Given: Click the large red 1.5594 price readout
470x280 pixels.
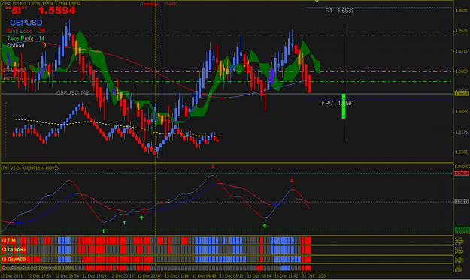Looking at the screenshot, I should click(56, 11).
